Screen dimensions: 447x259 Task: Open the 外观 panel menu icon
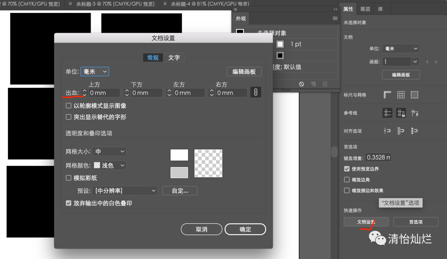tap(335, 18)
